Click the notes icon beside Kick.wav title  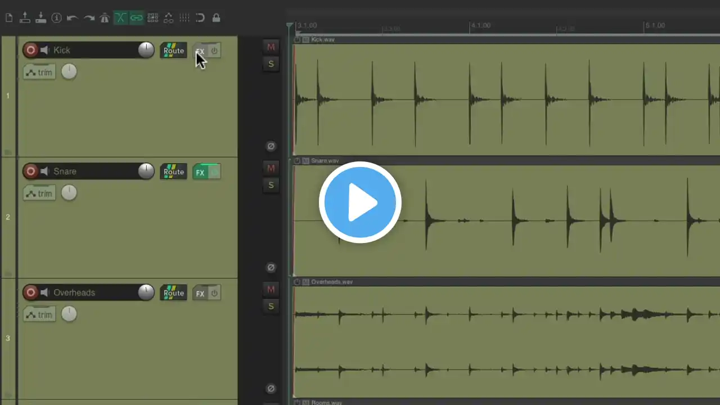click(x=306, y=40)
